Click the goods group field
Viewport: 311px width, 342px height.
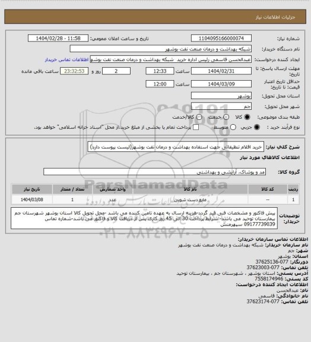click(155, 172)
